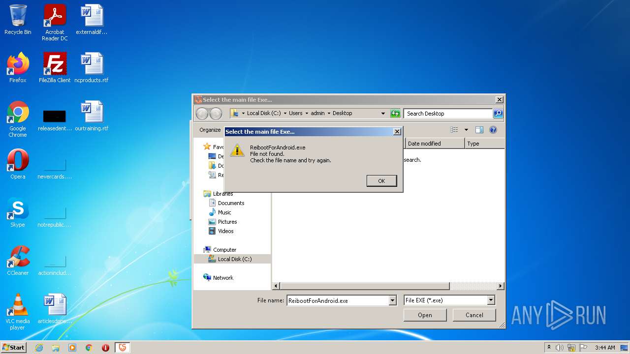This screenshot has width=630, height=354.
Task: Open the Start menu
Action: click(14, 348)
